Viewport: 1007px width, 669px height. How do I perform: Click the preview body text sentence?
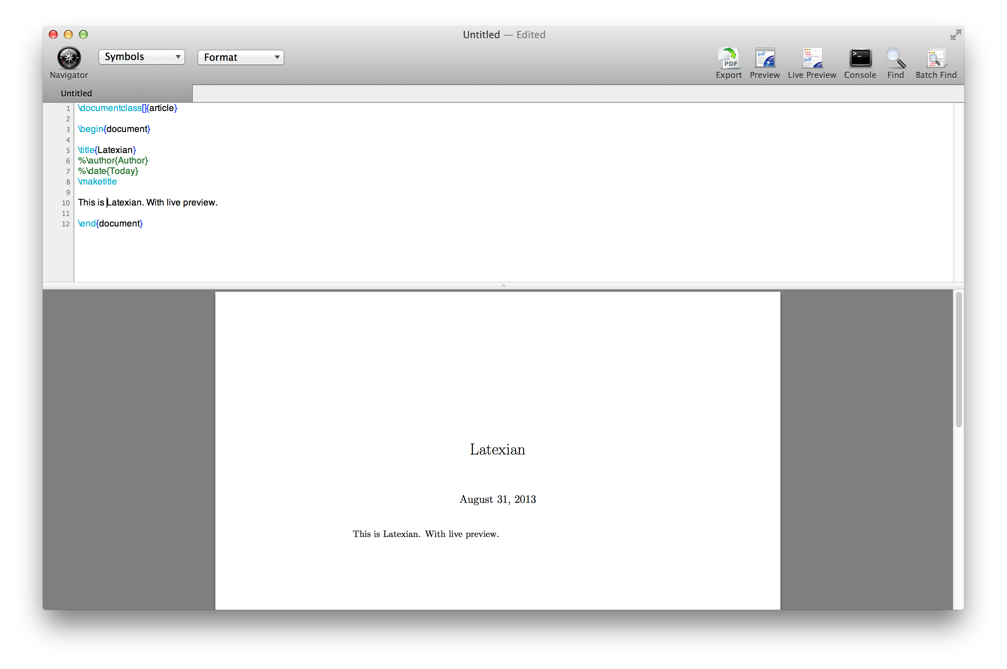[425, 534]
